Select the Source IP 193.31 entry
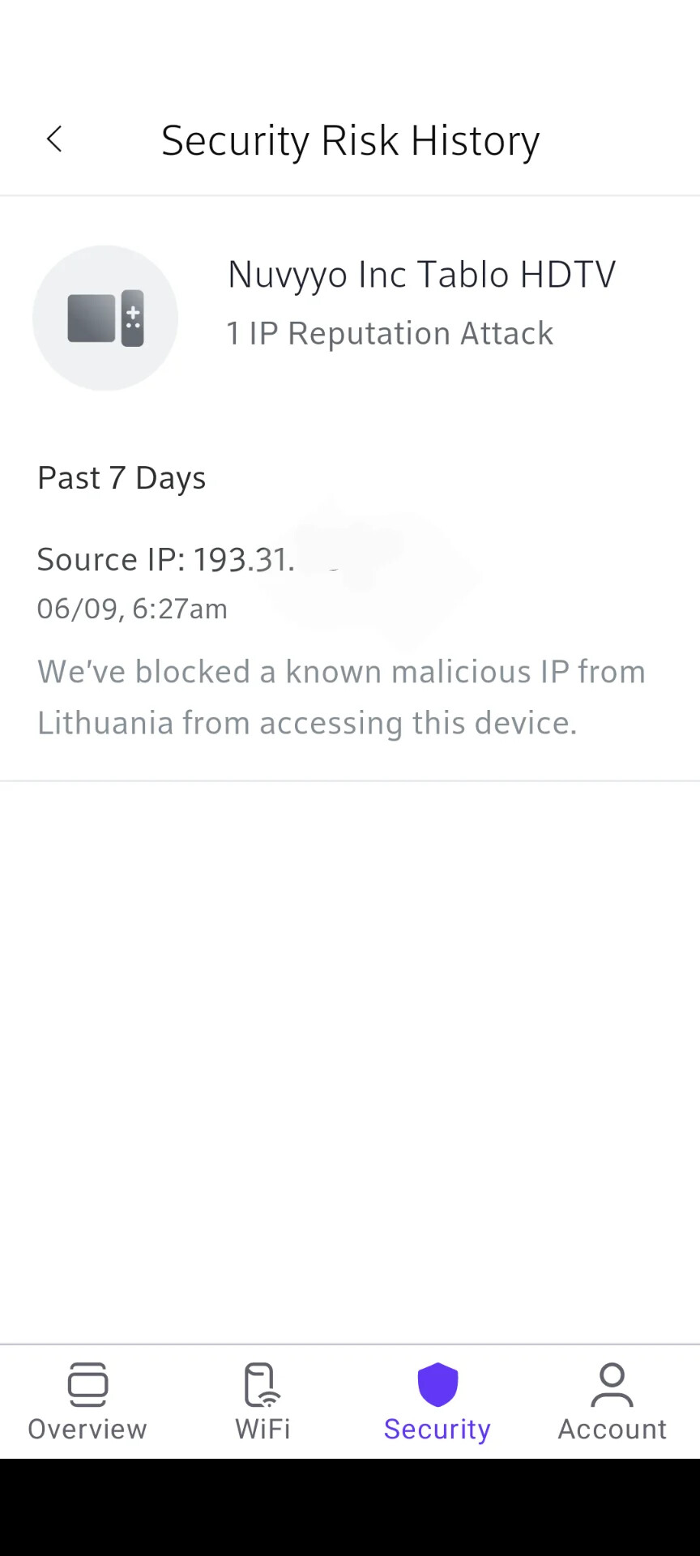The image size is (700, 1556). tap(166, 559)
